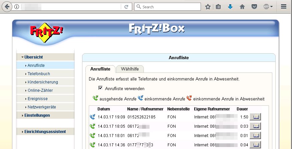Phonebook button for 18:05 call row
This screenshot has height=149, width=292.
(255, 126)
